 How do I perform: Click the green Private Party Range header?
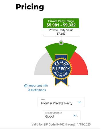[61, 23]
